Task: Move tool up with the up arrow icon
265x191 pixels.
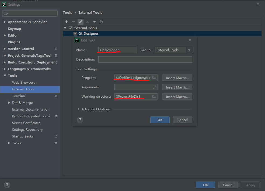Action: tap(88, 22)
